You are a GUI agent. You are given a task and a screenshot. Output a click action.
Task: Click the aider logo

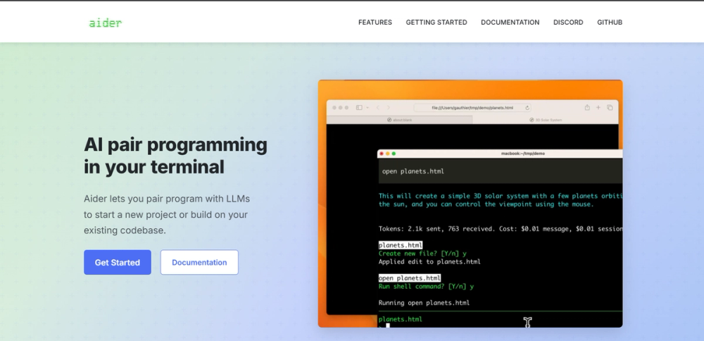(x=105, y=23)
